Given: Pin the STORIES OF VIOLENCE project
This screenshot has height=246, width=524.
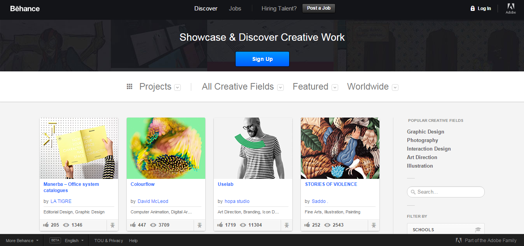Looking at the screenshot, I should [374, 225].
